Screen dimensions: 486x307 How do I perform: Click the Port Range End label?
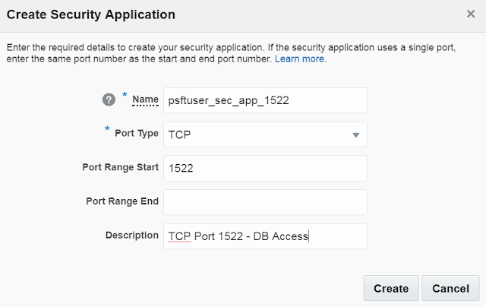[x=122, y=201]
